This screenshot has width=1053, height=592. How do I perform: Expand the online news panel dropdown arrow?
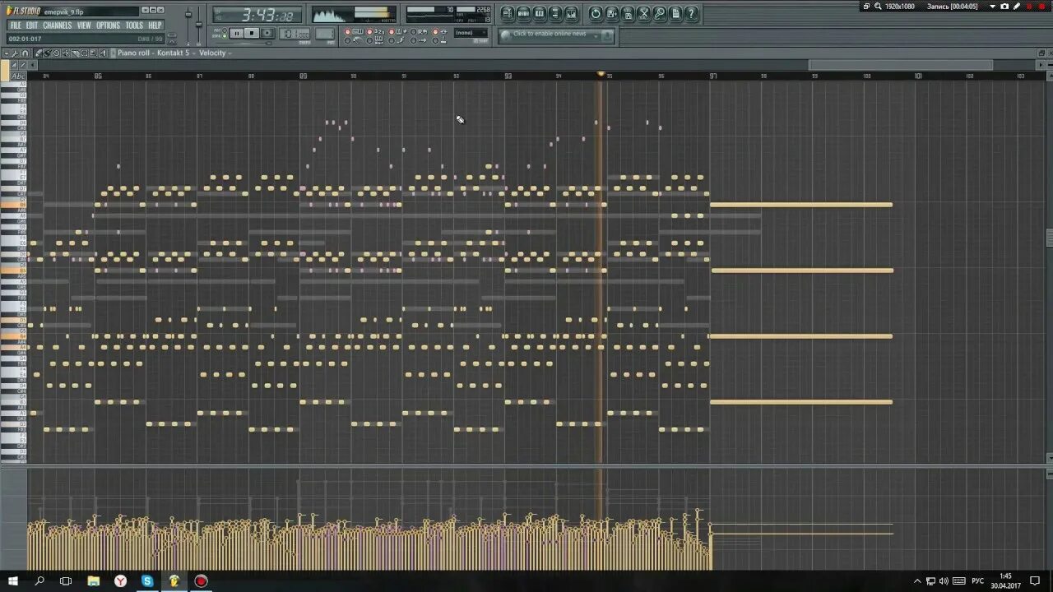tap(596, 35)
